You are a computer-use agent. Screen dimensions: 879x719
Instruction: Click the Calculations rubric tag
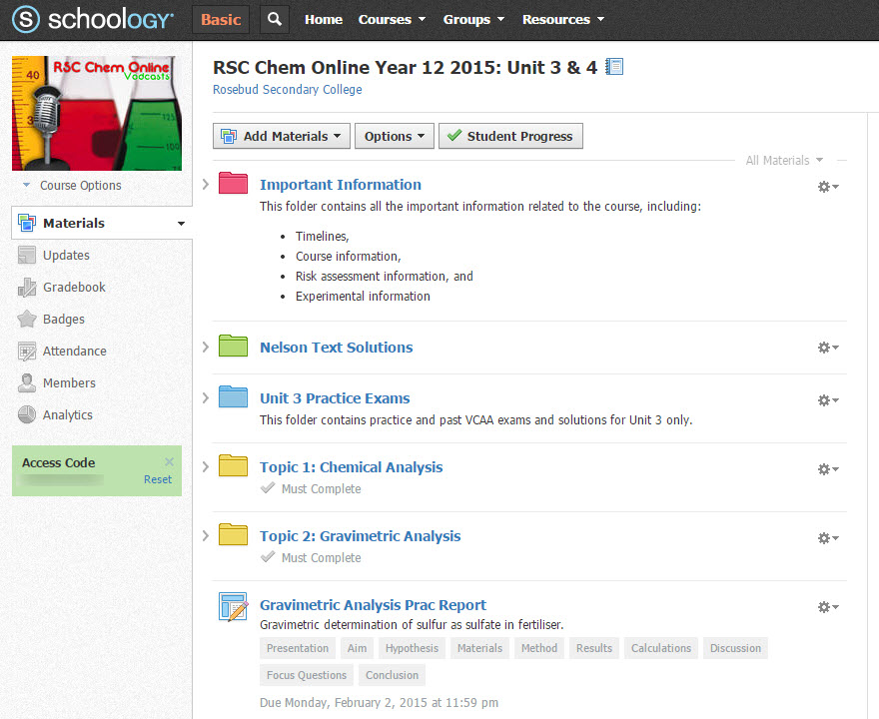pyautogui.click(x=661, y=648)
